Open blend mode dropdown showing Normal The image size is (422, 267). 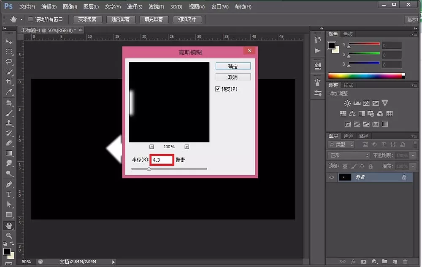click(349, 155)
